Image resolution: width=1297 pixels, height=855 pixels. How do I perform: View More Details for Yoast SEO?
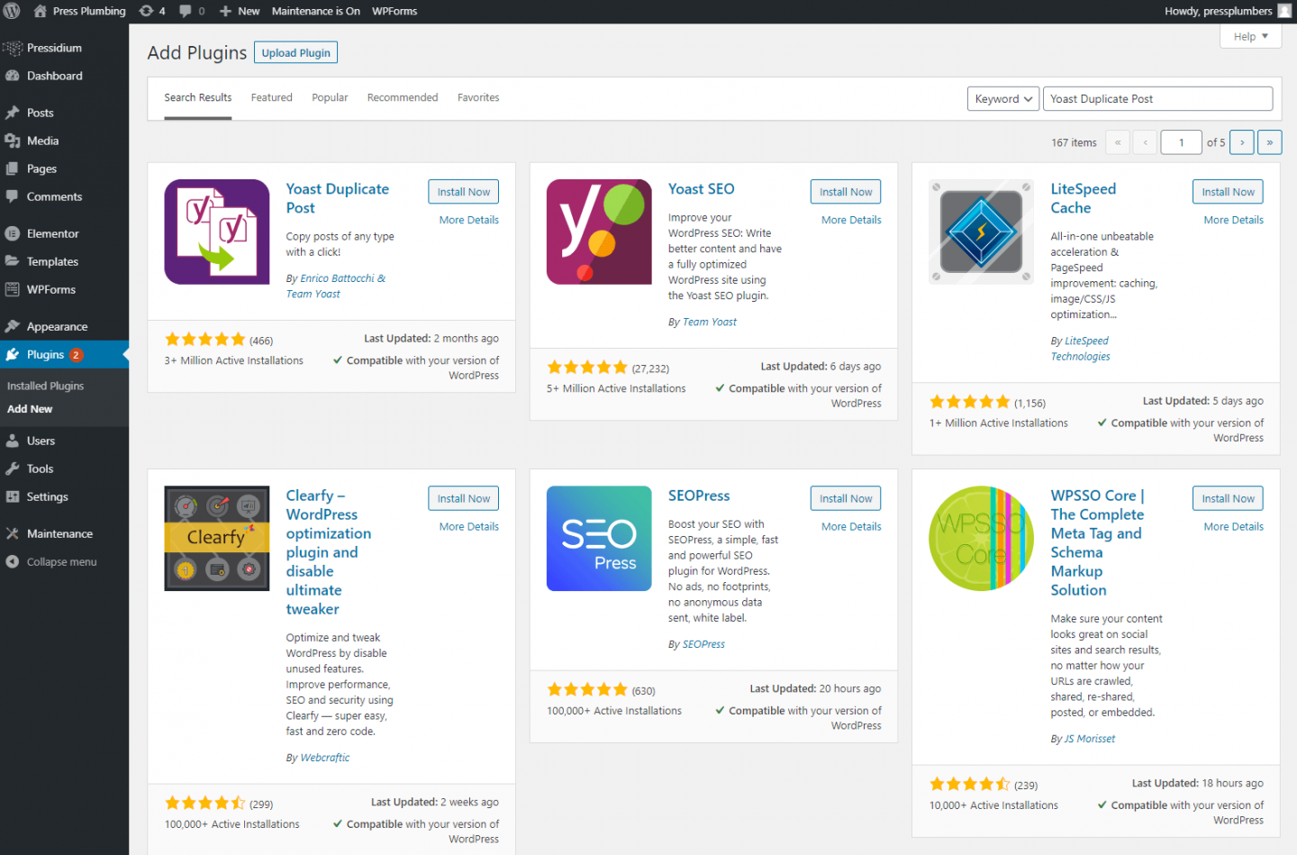851,220
